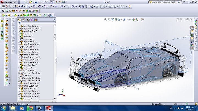
Task: Select the Spline sketch tool
Action: click(x=56, y=6)
